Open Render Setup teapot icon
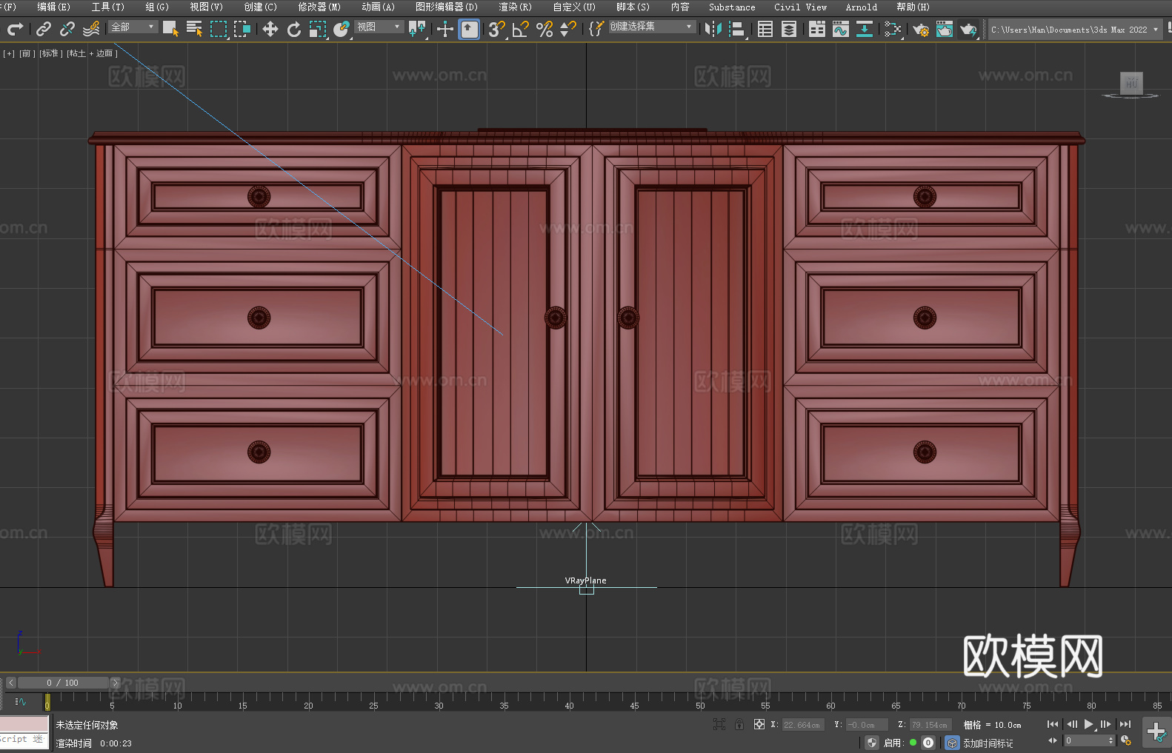 click(921, 29)
